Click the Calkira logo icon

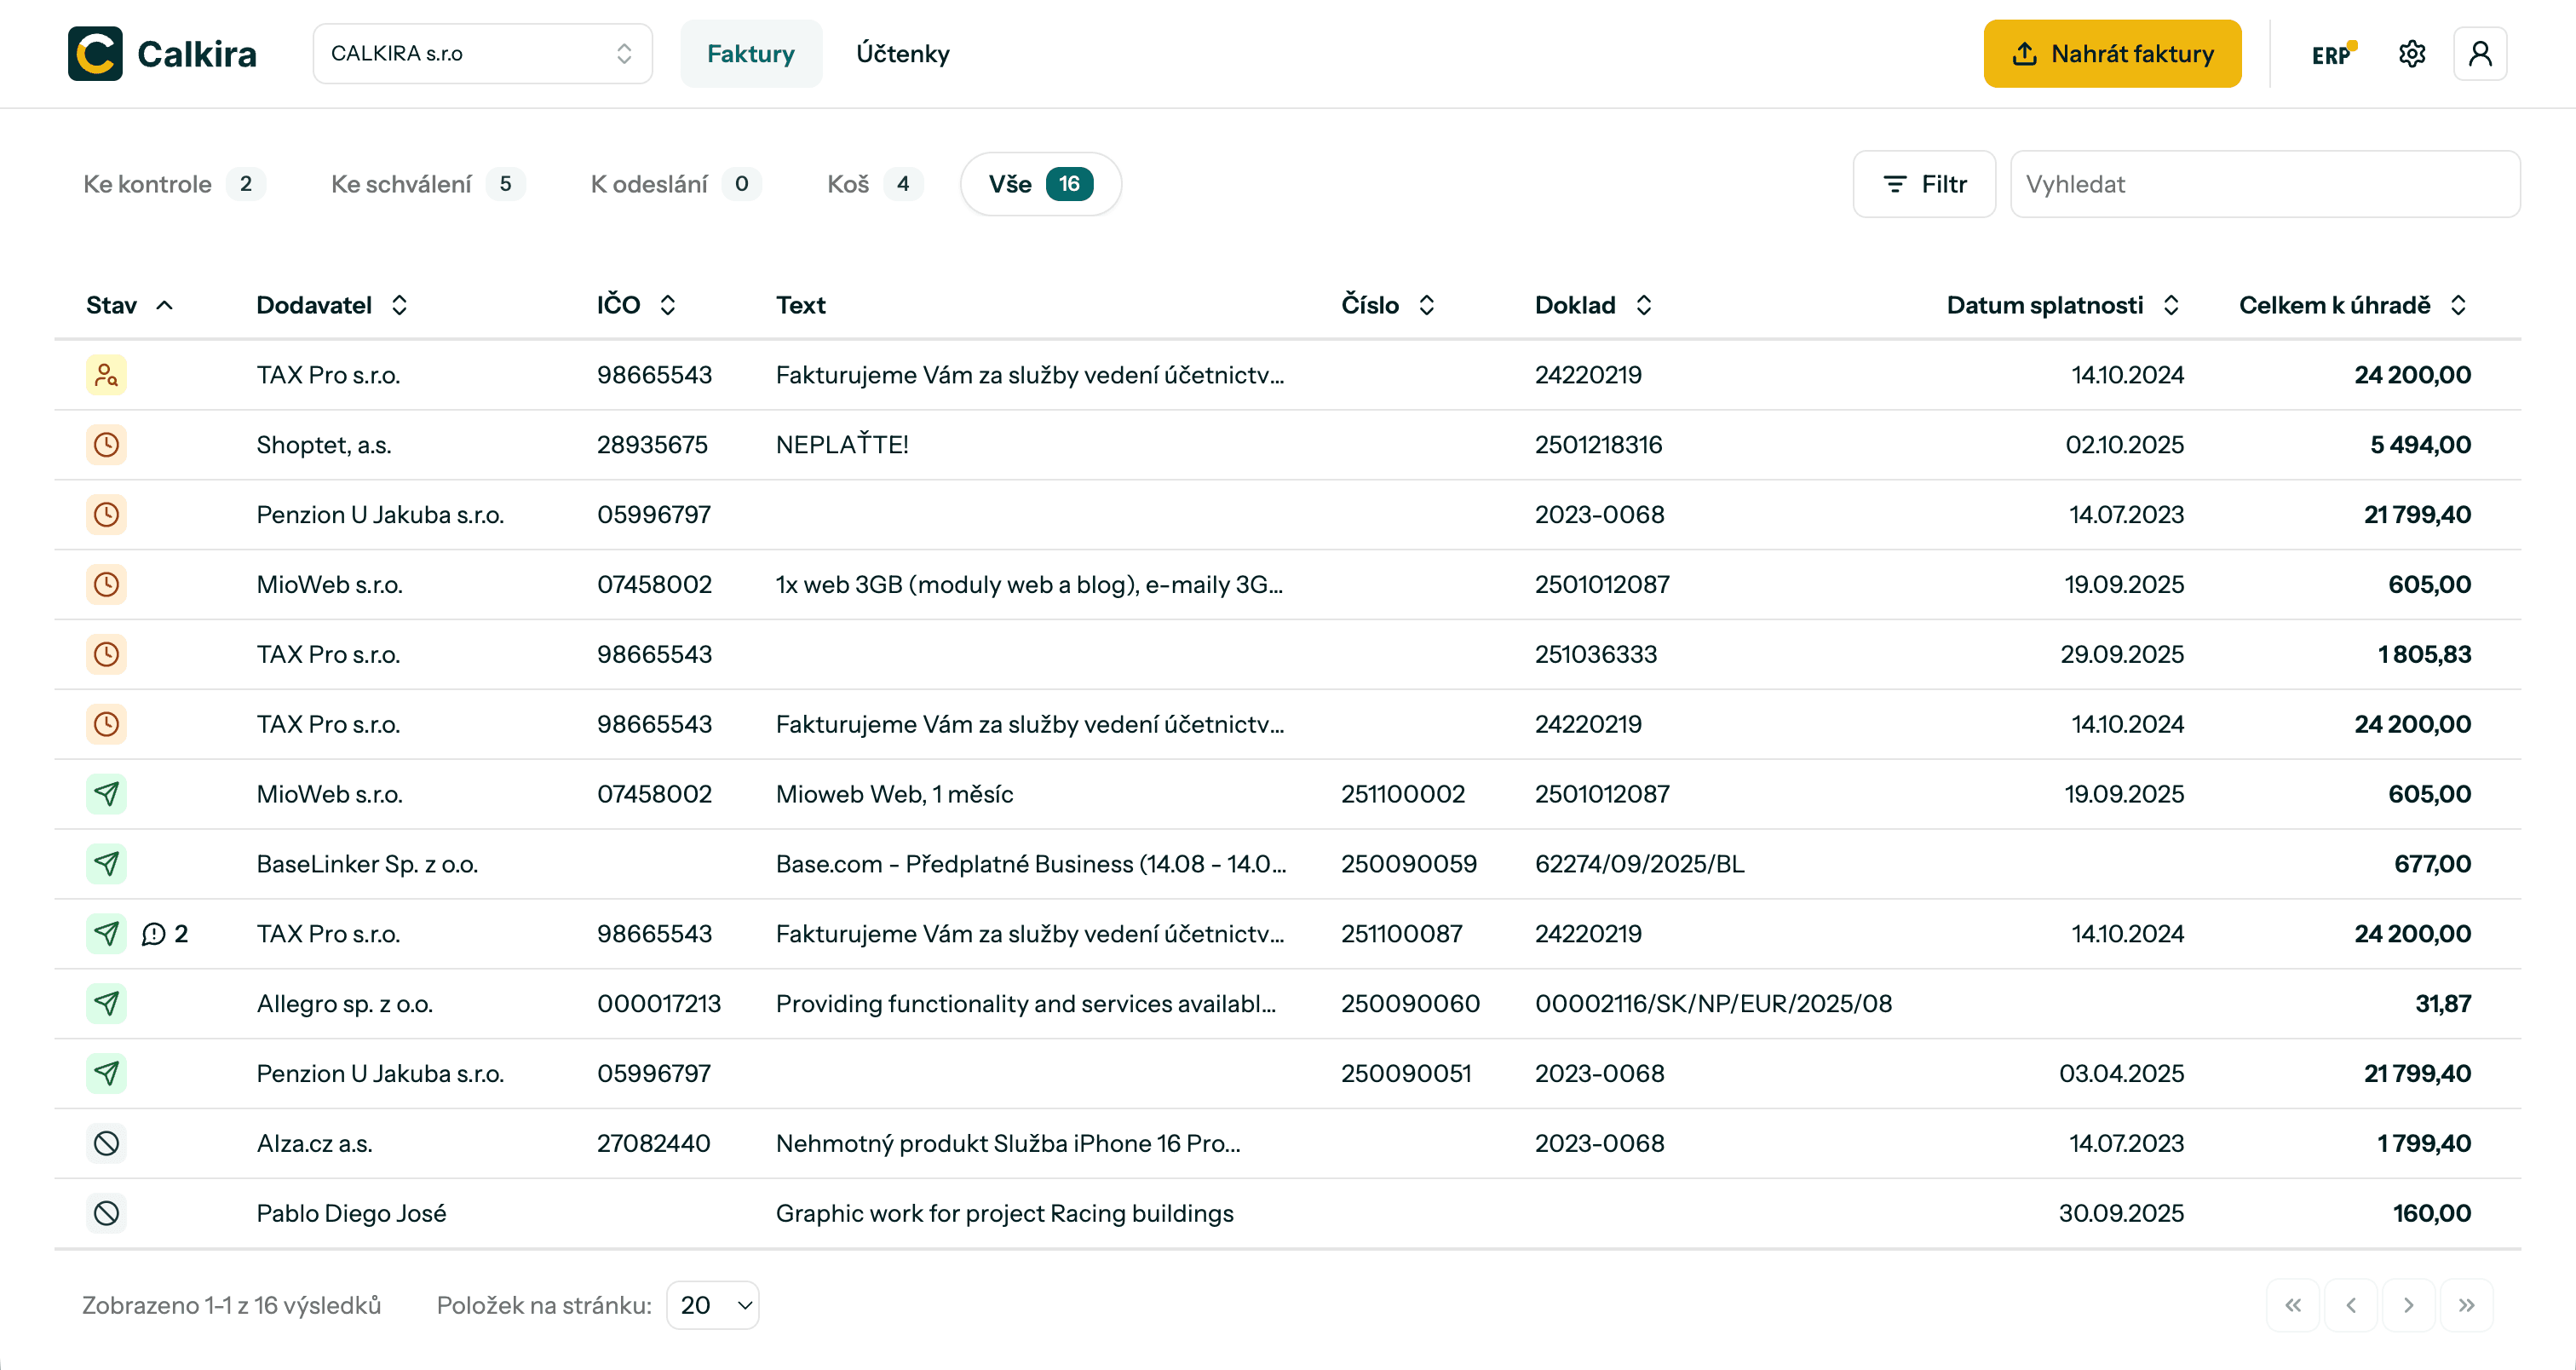tap(95, 54)
